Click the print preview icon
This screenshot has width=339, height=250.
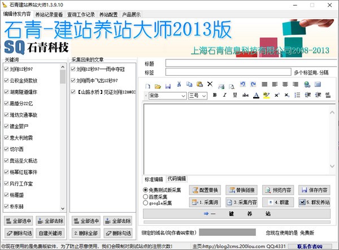pos(232,87)
